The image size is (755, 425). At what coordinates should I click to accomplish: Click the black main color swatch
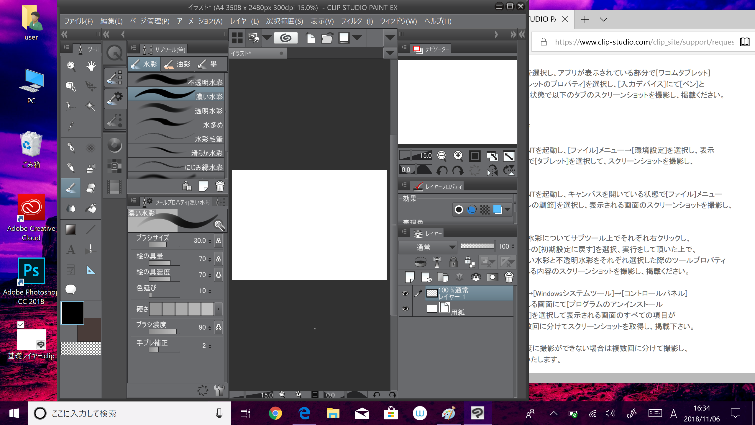(x=72, y=313)
